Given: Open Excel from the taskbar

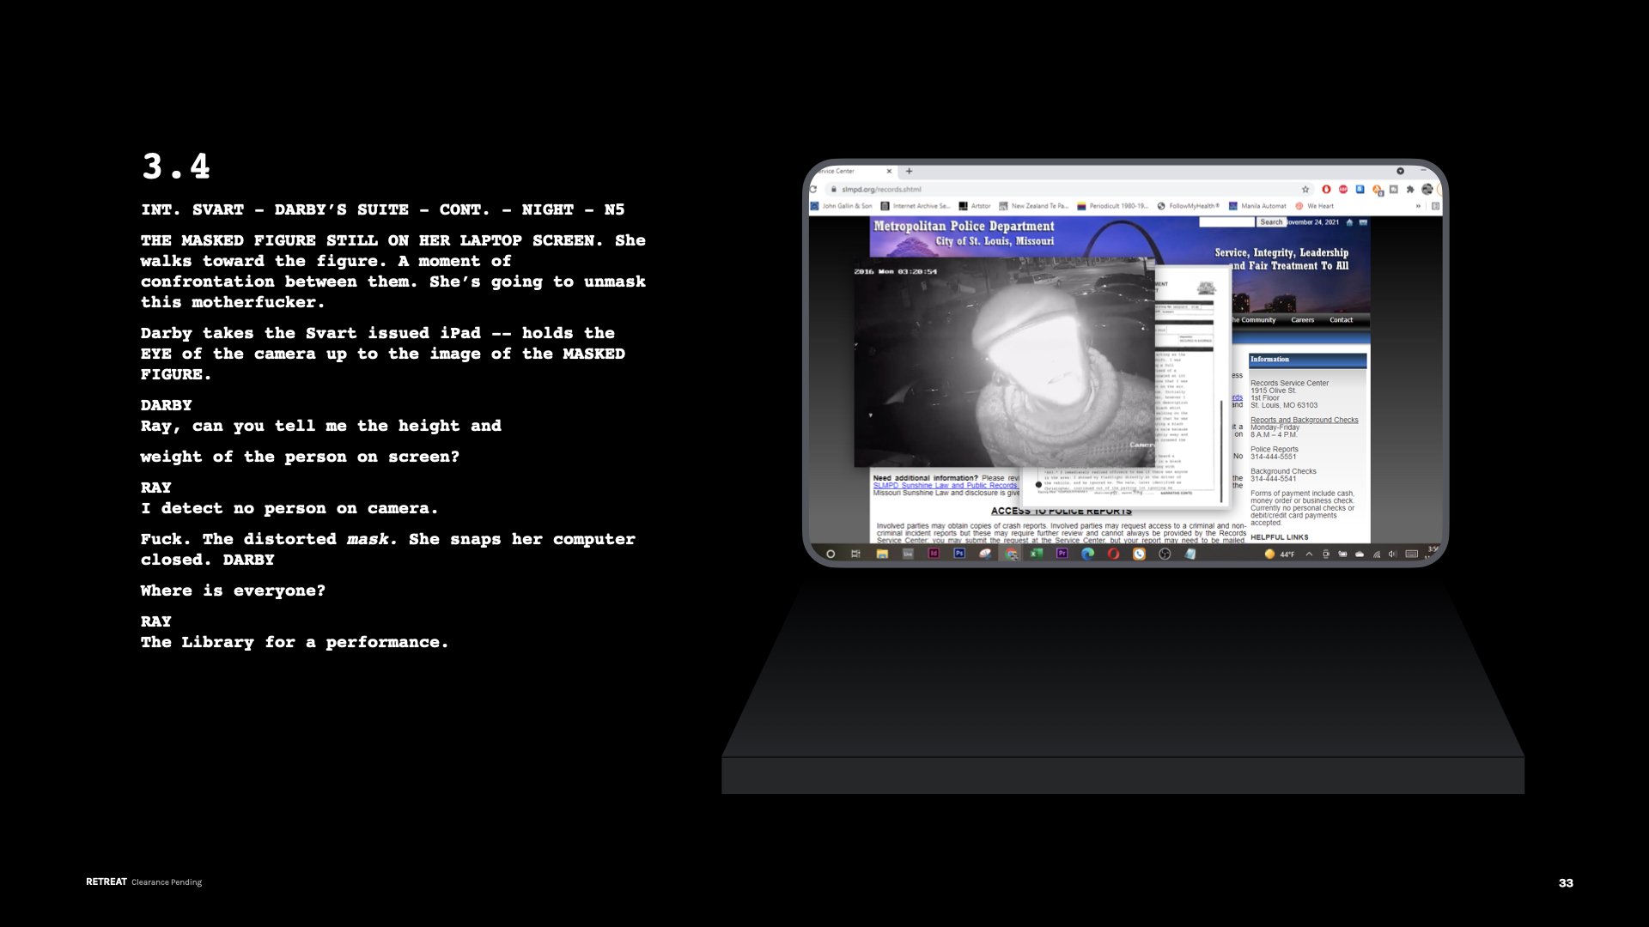Looking at the screenshot, I should (x=1036, y=554).
